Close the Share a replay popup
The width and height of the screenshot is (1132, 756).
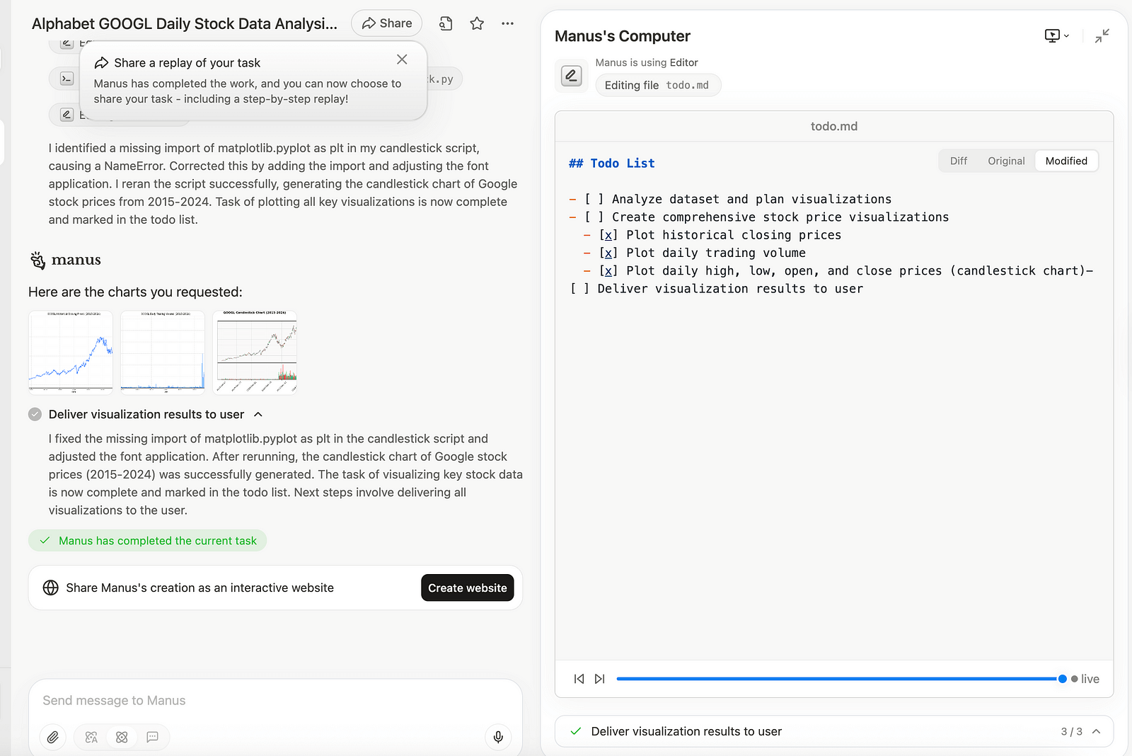click(402, 59)
